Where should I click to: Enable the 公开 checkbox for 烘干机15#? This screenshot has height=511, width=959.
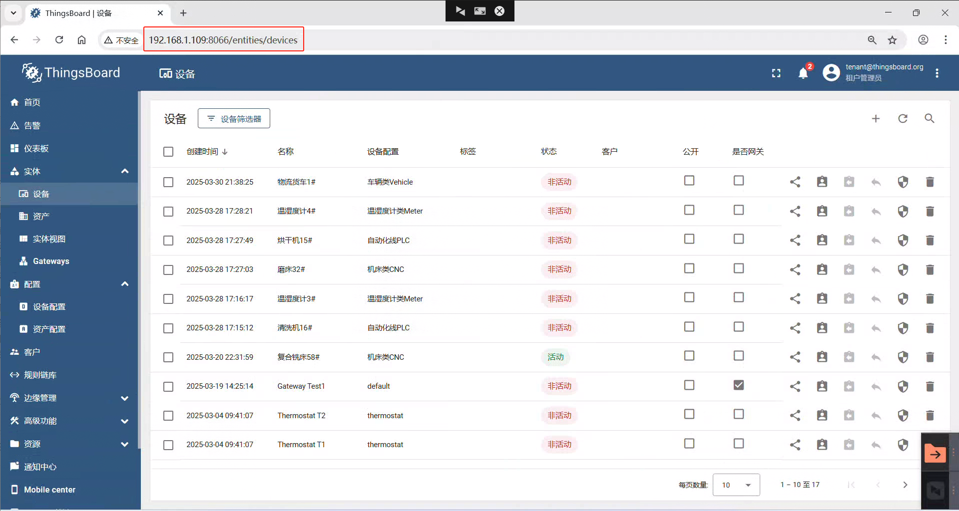[689, 239]
